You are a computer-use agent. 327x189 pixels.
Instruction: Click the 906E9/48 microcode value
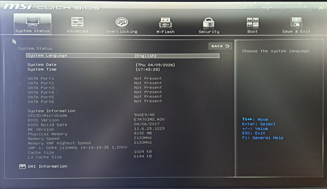coord(144,115)
